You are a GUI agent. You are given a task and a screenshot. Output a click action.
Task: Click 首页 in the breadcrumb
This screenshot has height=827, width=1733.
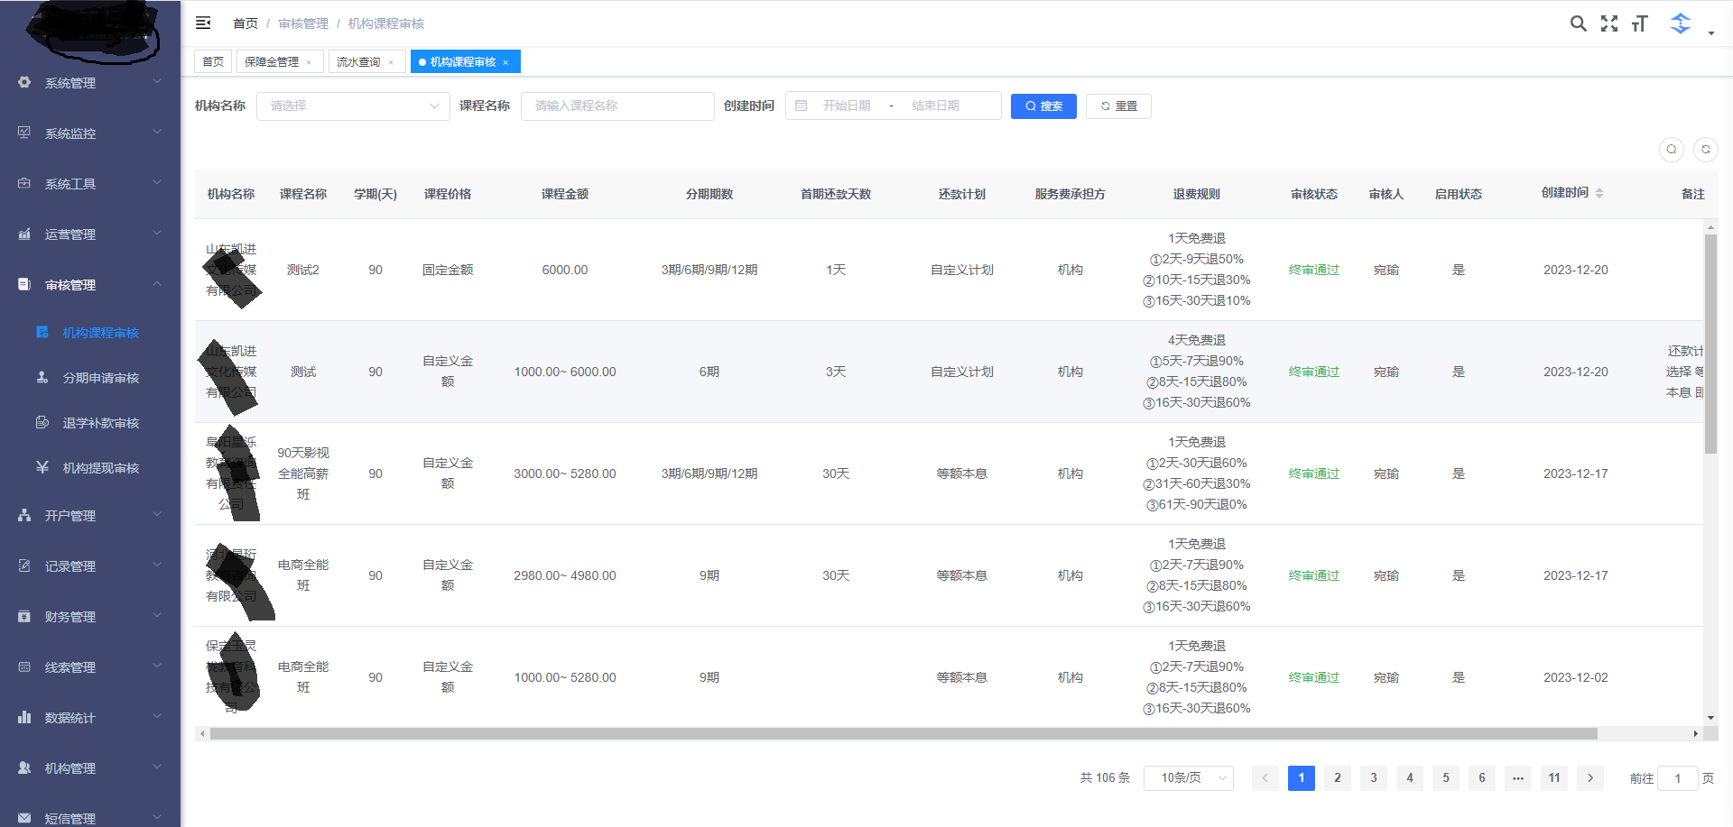click(246, 23)
